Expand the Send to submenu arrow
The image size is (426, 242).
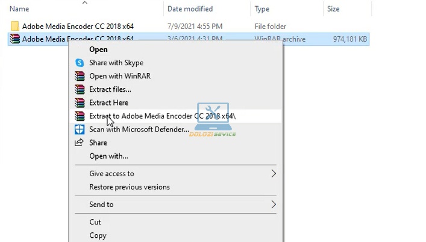coord(274,205)
